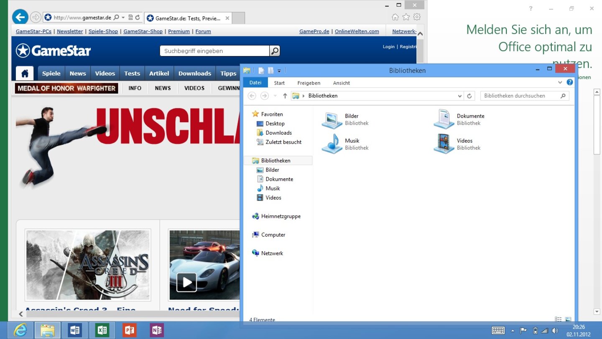Screen dimensions: 602x339
Task: Open the Assassin's Creed III article thumbnail
Action: 88,265
